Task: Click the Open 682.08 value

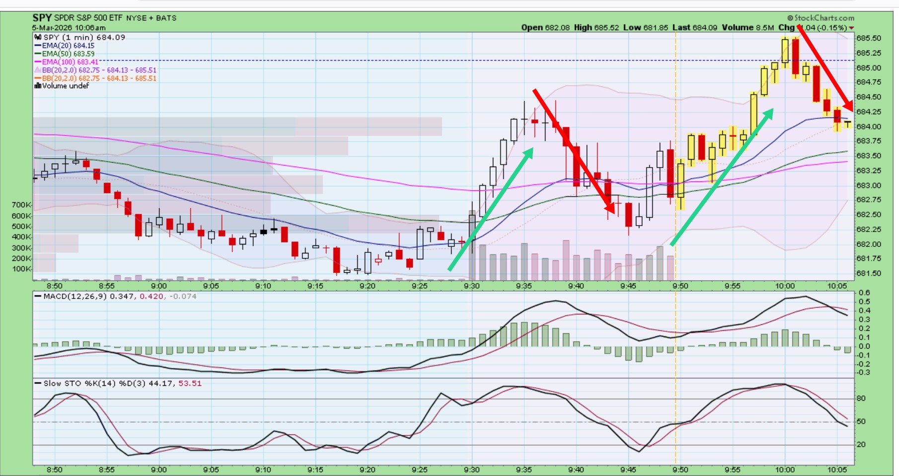Action: pos(545,28)
